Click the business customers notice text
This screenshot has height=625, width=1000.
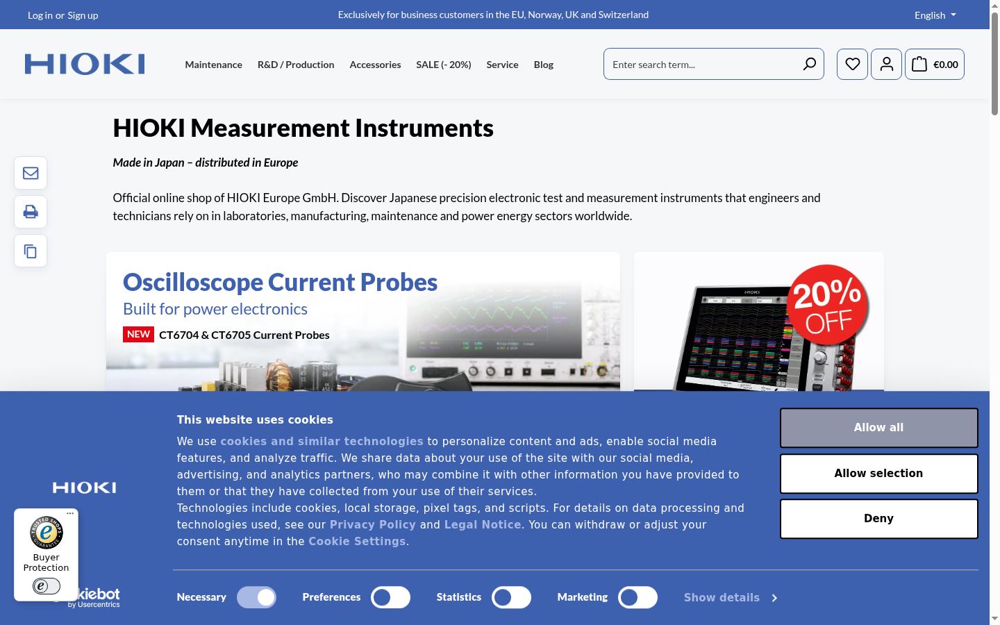click(x=493, y=15)
